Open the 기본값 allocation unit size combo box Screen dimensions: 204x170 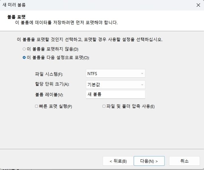[116, 85]
